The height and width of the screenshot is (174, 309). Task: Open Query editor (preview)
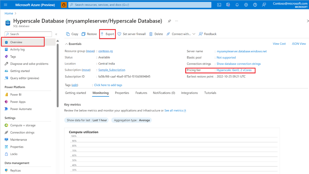coord(25,78)
